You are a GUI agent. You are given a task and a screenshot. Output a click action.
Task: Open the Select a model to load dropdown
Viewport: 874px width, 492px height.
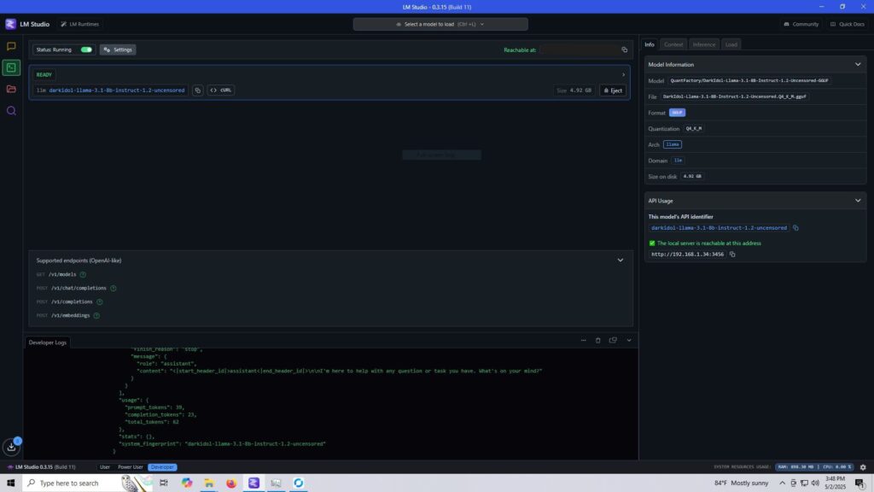(x=440, y=24)
